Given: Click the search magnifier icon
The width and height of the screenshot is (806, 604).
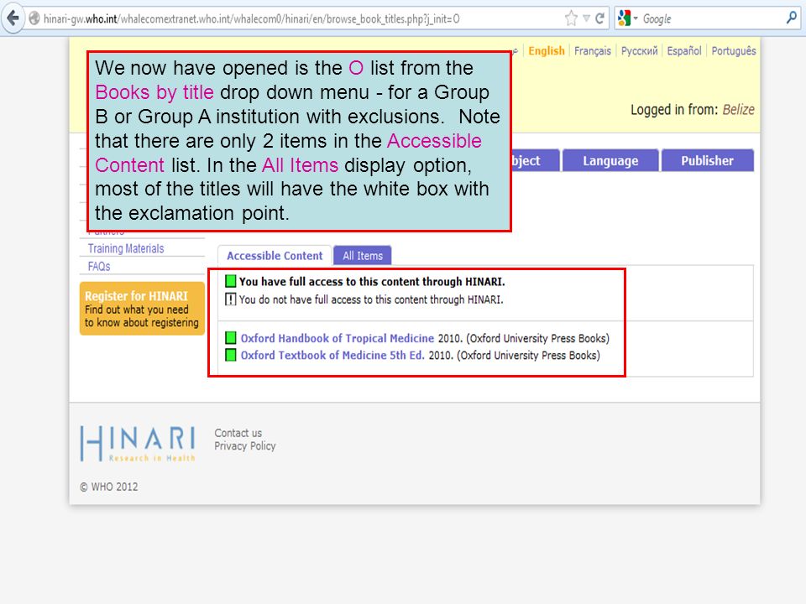Looking at the screenshot, I should coord(792,18).
